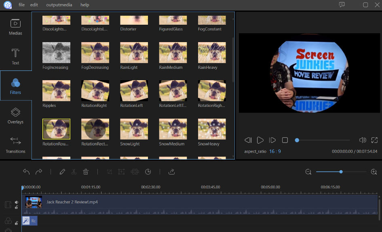Screen dimensions: 382x232
Task: Zoom in the timeline
Action: point(374,172)
